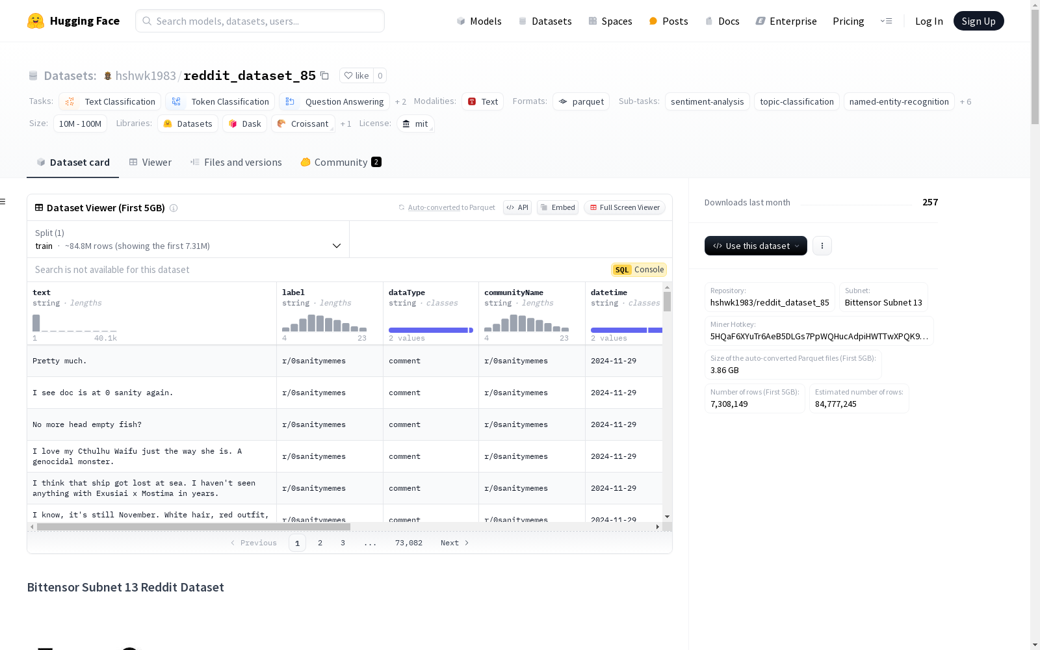Show the +6 more sub-tasks
The height and width of the screenshot is (650, 1040).
pos(966,101)
